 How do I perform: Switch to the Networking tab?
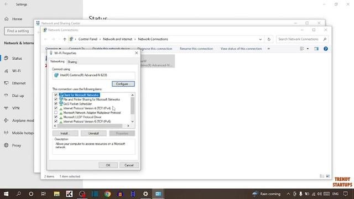[58, 61]
